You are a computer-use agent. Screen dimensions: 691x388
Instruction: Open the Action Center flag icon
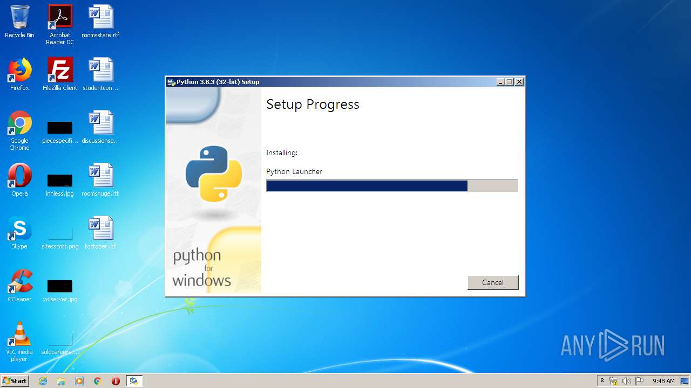tap(640, 381)
